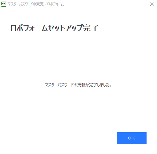
Task: Click the title text マスターパスワードの変更 - ロボフォーム
Action: pos(36,4)
